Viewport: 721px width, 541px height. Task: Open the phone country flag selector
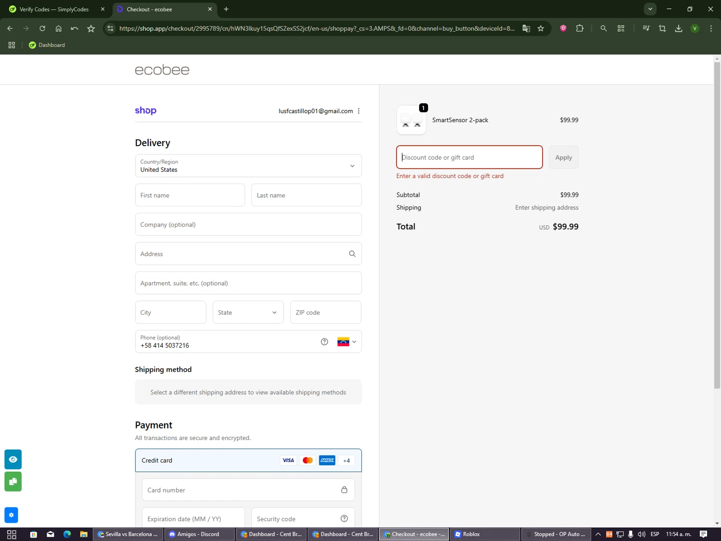[x=347, y=342]
